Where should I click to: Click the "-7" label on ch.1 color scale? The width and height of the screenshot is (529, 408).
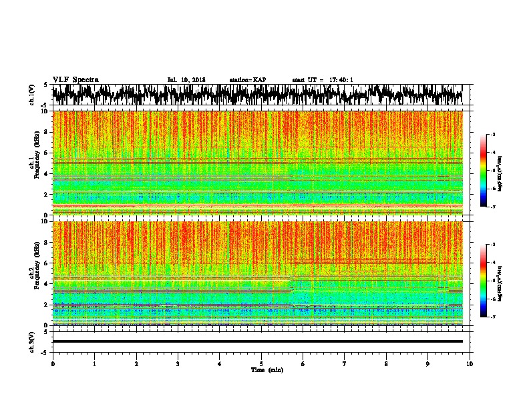[x=492, y=207]
